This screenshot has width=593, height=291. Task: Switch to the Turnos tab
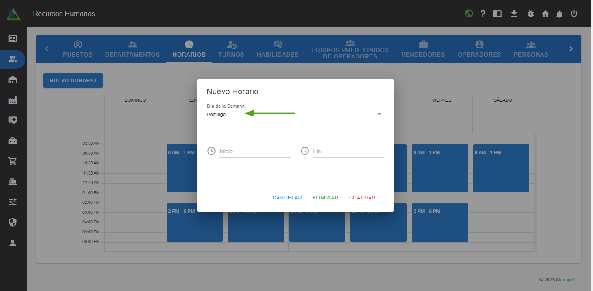tap(231, 49)
